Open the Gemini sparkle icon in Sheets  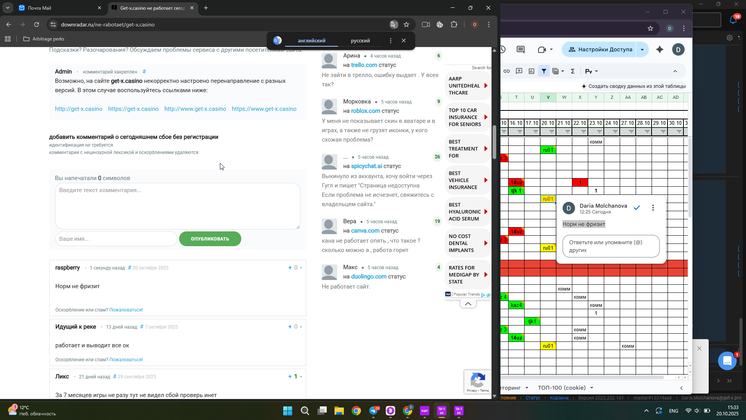click(x=660, y=49)
